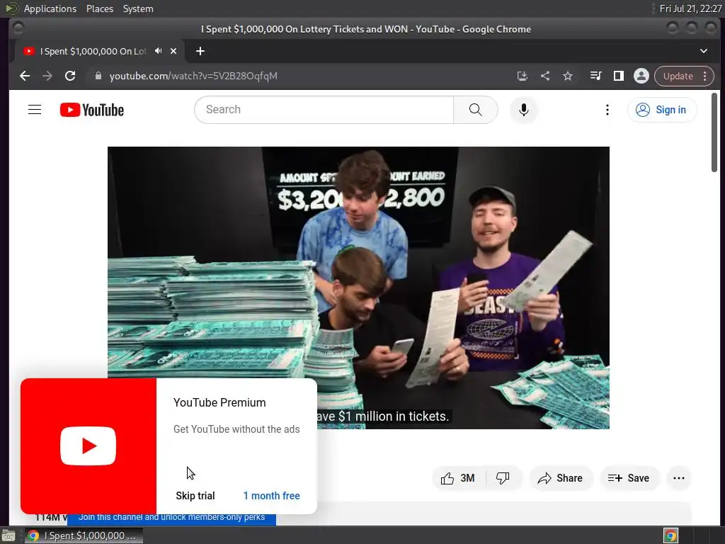Click the page vertical scrollbar
This screenshot has width=725, height=544.
[714, 132]
